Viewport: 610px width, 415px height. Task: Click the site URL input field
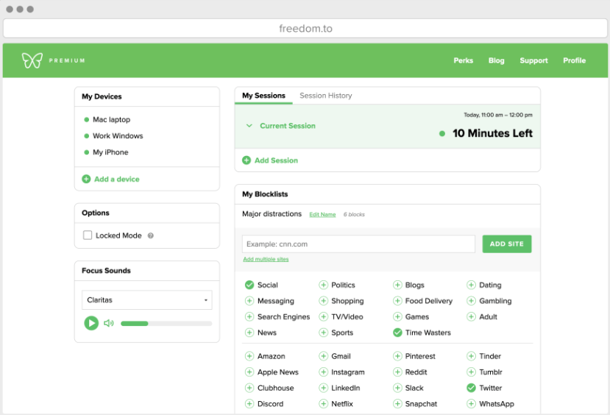point(358,244)
